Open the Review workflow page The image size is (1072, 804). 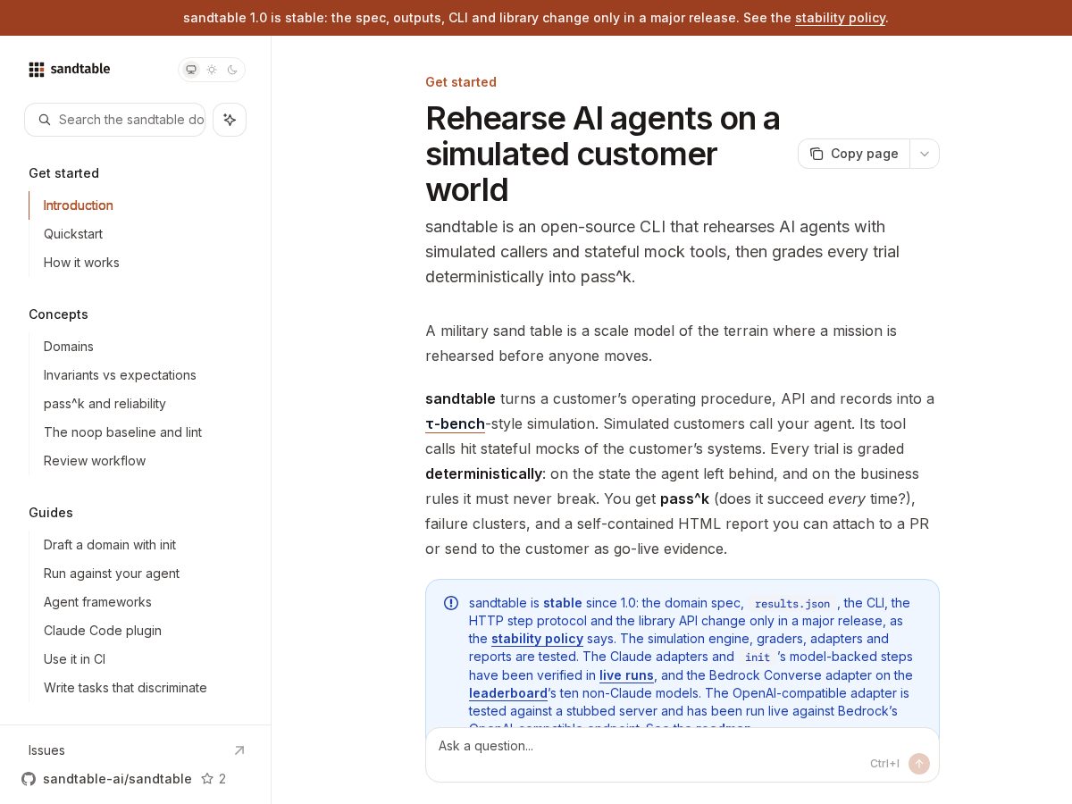coord(95,461)
